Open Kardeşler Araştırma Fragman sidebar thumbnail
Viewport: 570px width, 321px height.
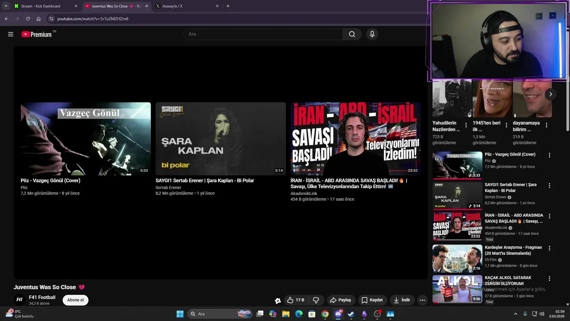(457, 259)
